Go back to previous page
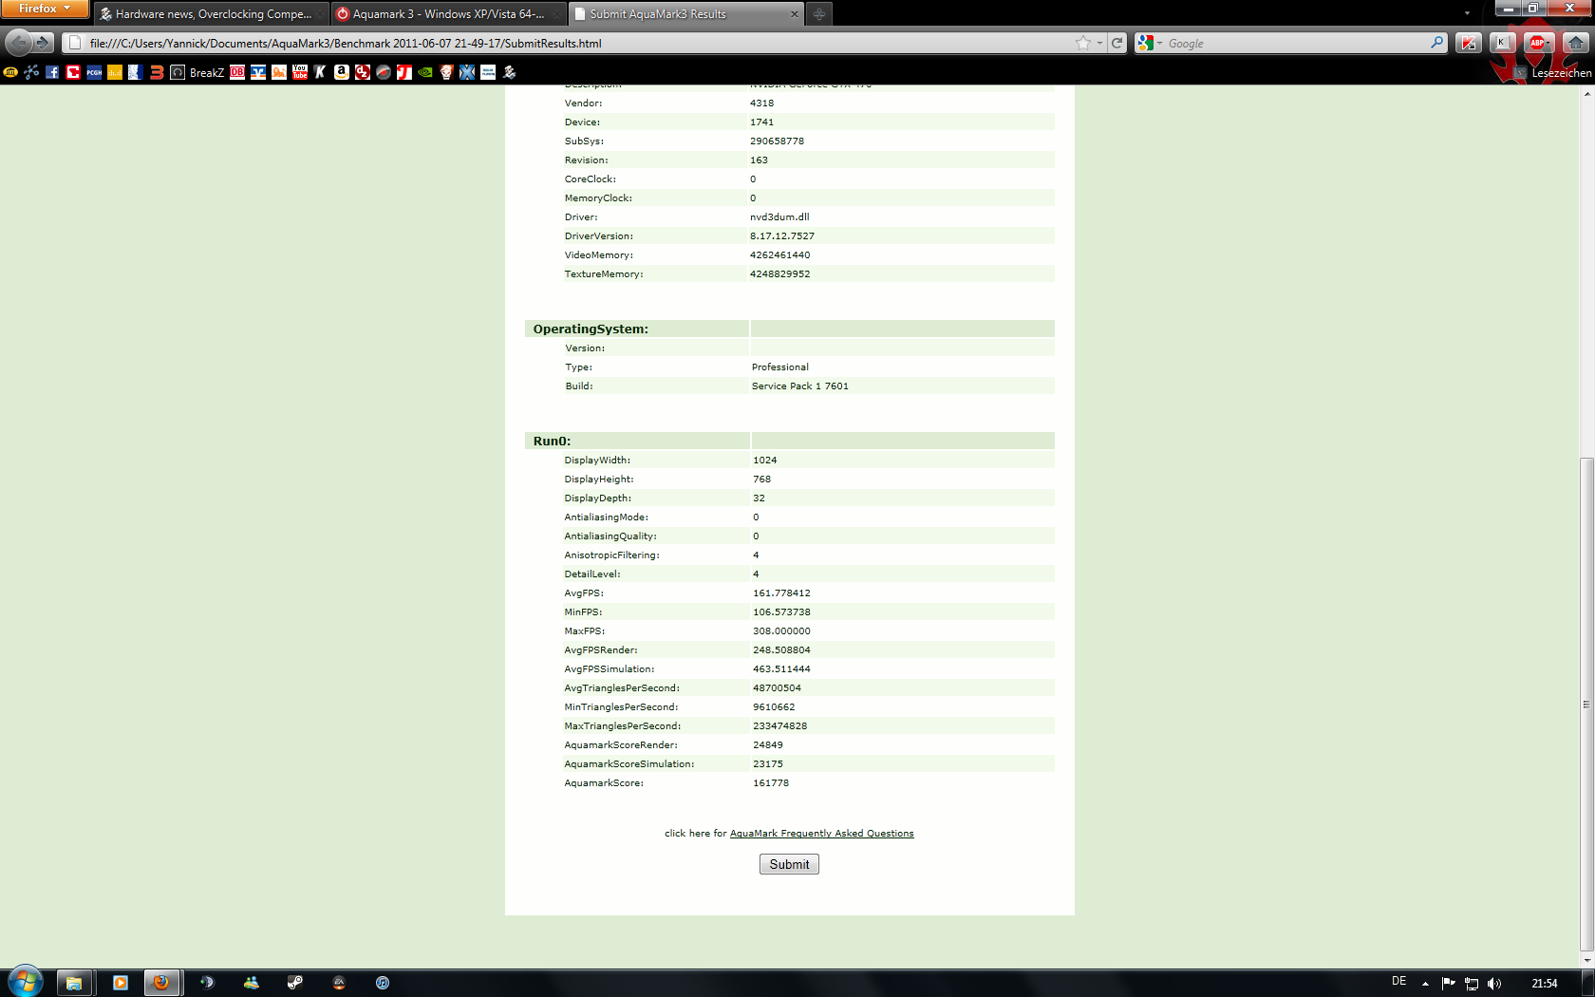 tap(18, 43)
